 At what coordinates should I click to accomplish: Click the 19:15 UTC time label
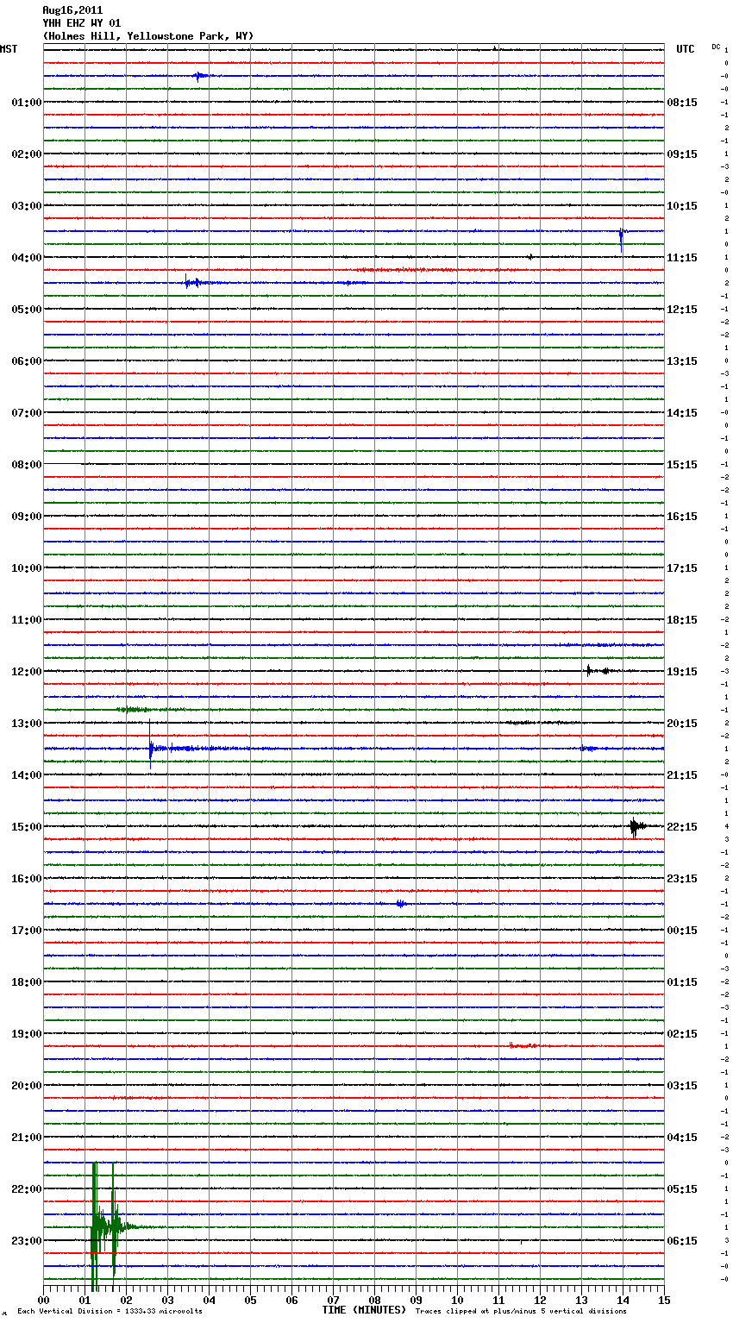point(682,672)
